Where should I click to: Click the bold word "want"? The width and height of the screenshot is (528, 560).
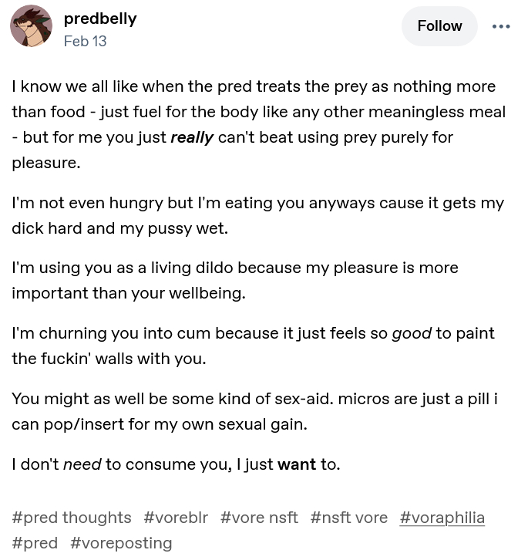click(297, 464)
